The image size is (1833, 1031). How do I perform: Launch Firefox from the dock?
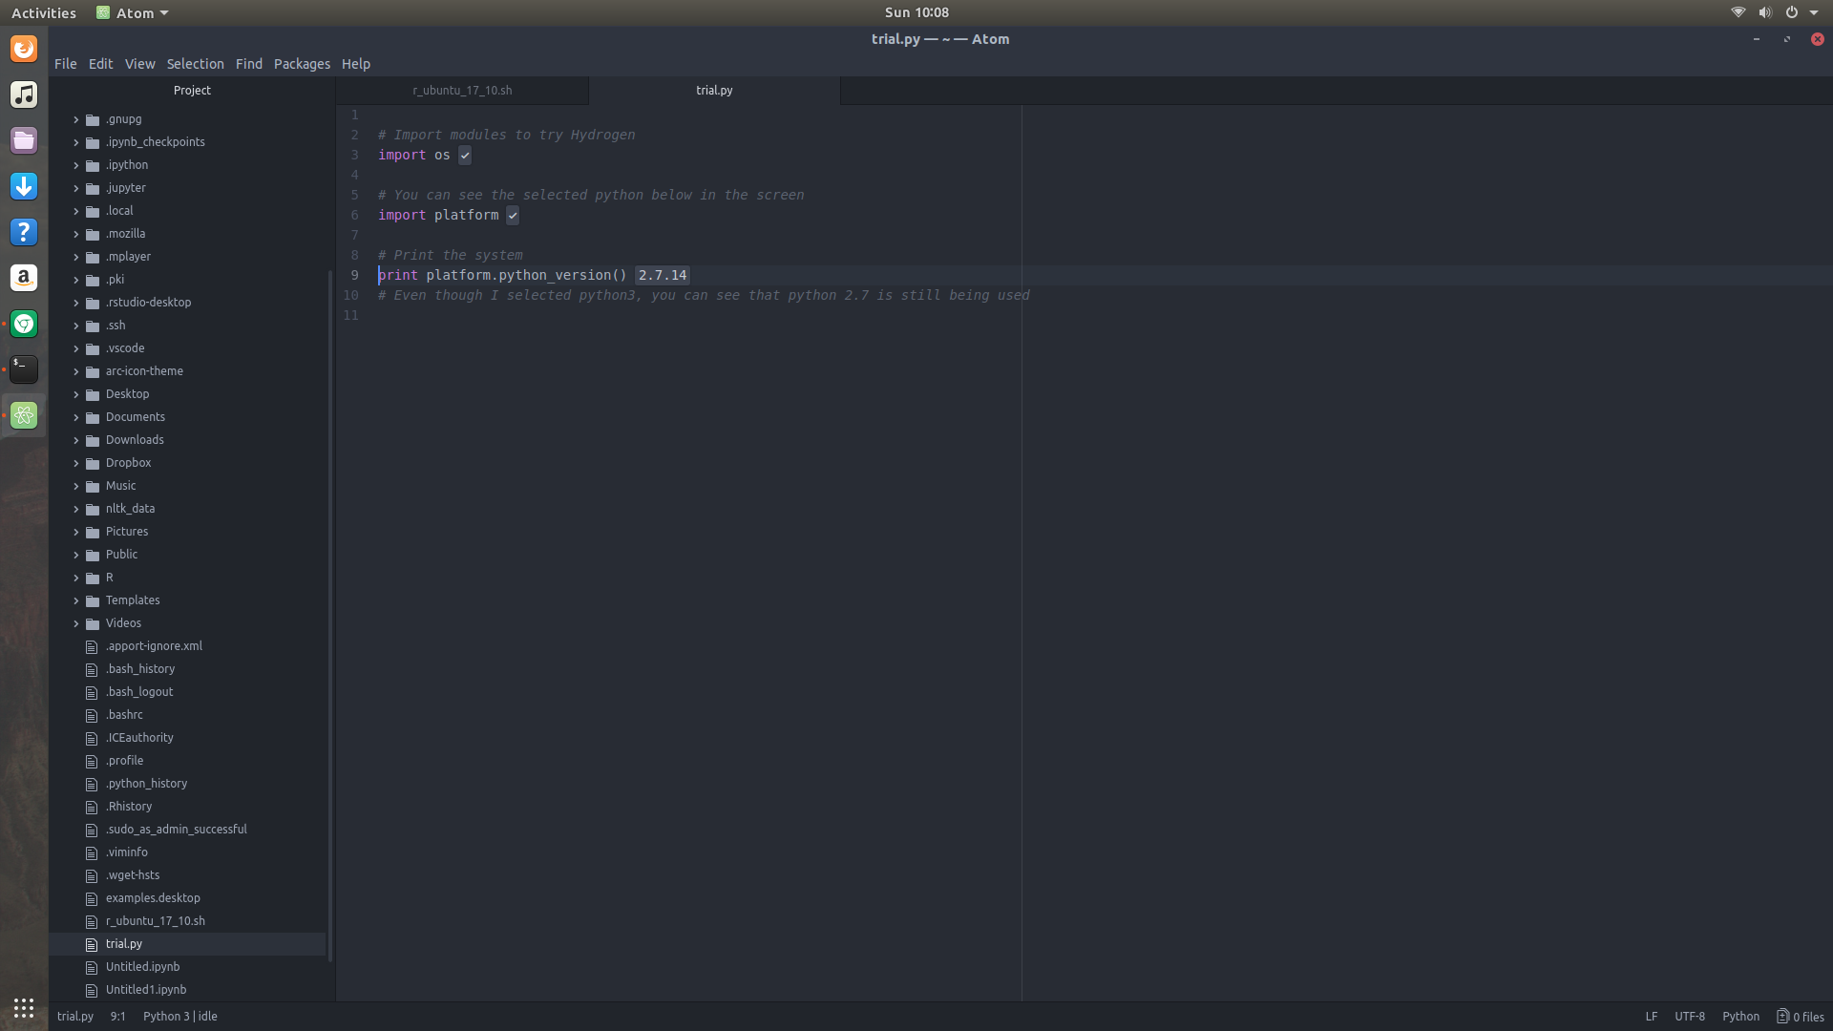24,49
